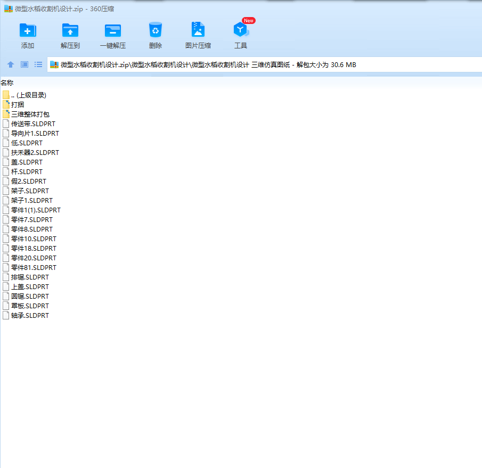Click the file icon beside 轴承.SLDPRT
Image resolution: width=482 pixels, height=468 pixels.
point(6,316)
